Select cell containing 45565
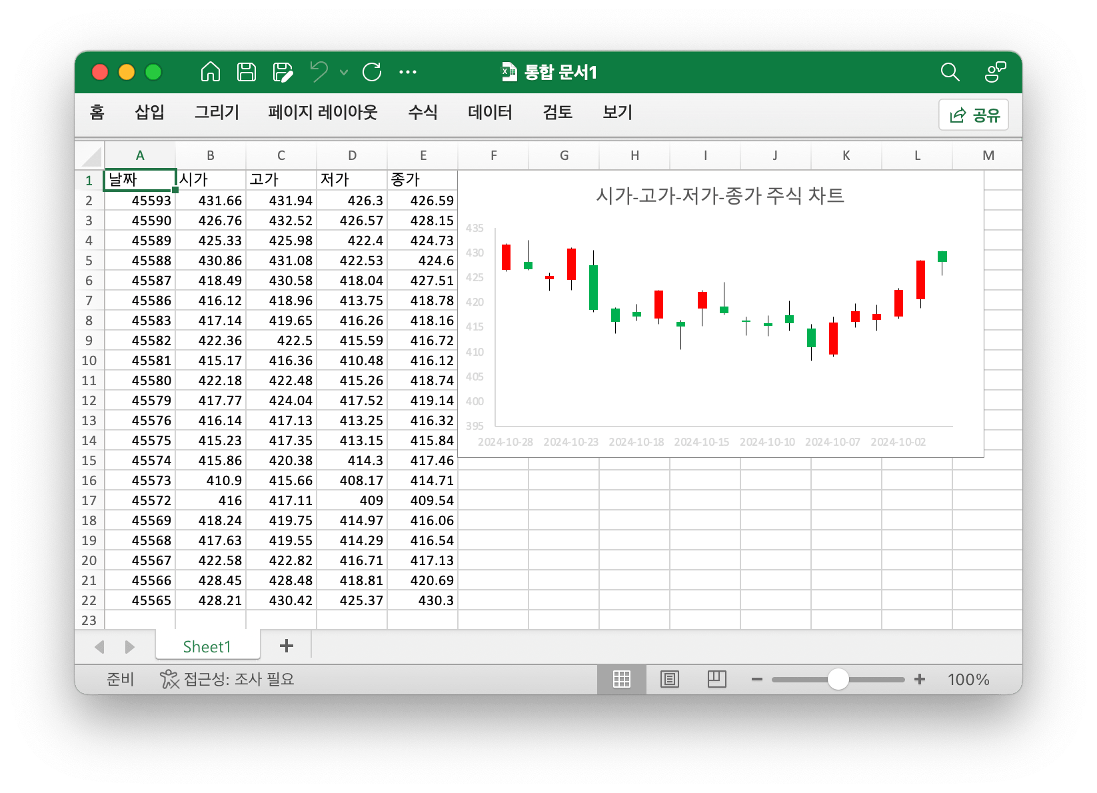 [140, 600]
